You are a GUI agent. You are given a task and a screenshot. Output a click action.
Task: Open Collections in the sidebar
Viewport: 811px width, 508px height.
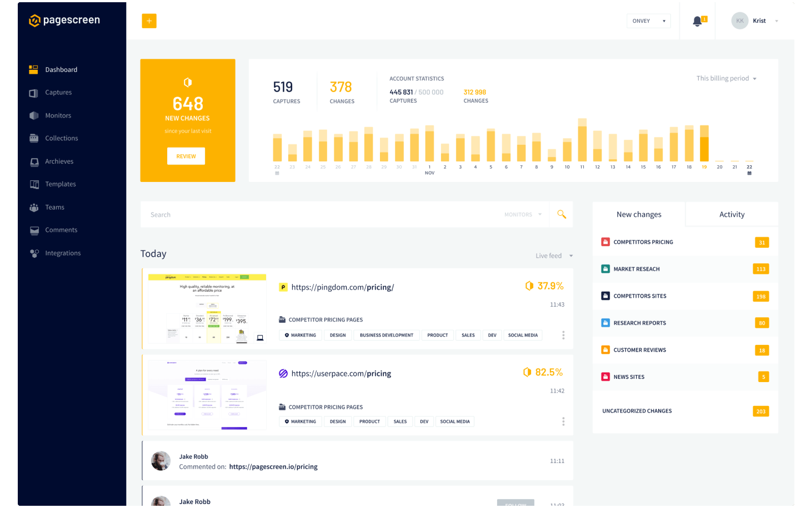click(x=61, y=138)
